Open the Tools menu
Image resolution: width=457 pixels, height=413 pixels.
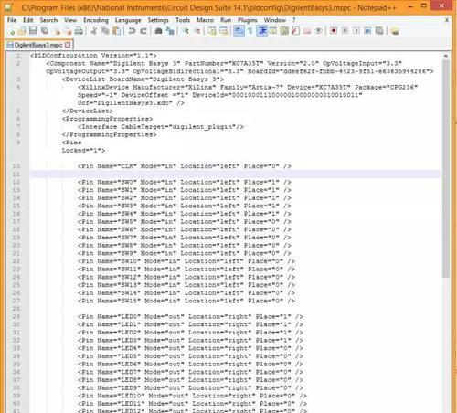pos(183,20)
